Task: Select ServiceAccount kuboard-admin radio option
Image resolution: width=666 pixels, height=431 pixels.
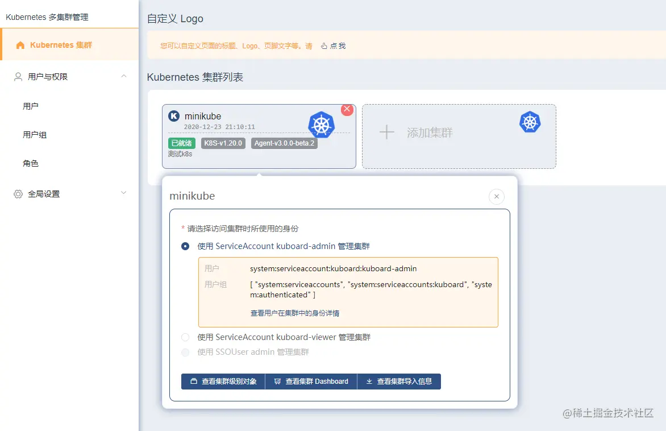Action: click(x=185, y=246)
